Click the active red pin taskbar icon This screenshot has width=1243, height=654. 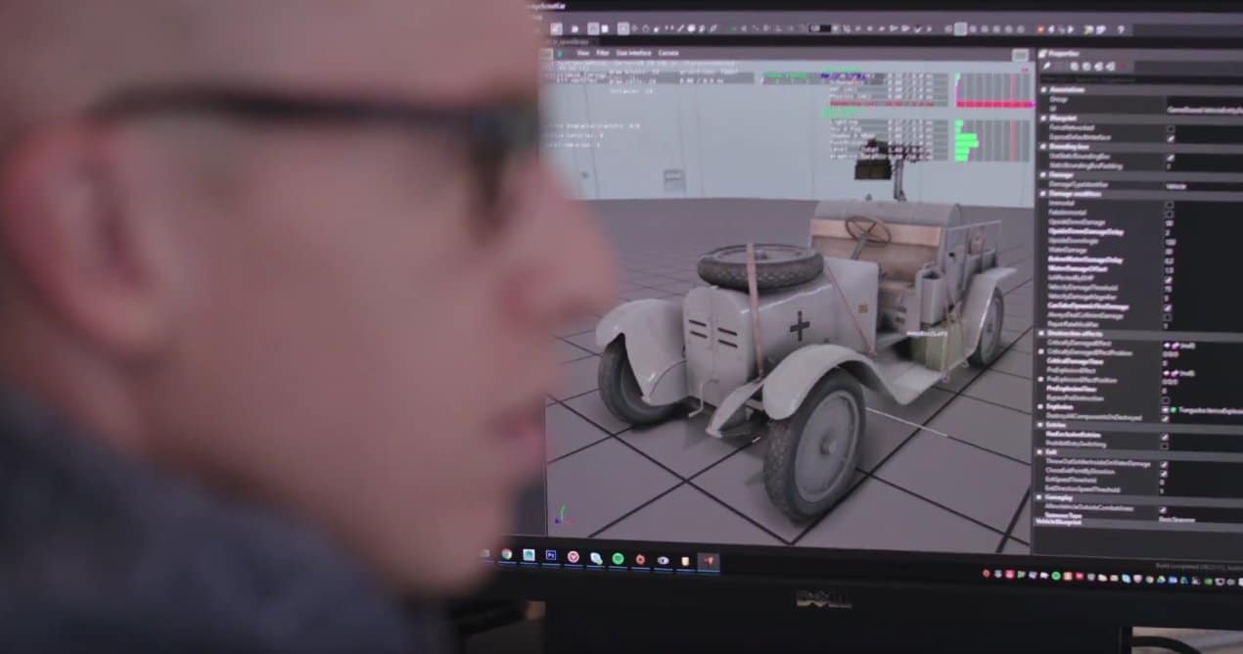pos(709,562)
